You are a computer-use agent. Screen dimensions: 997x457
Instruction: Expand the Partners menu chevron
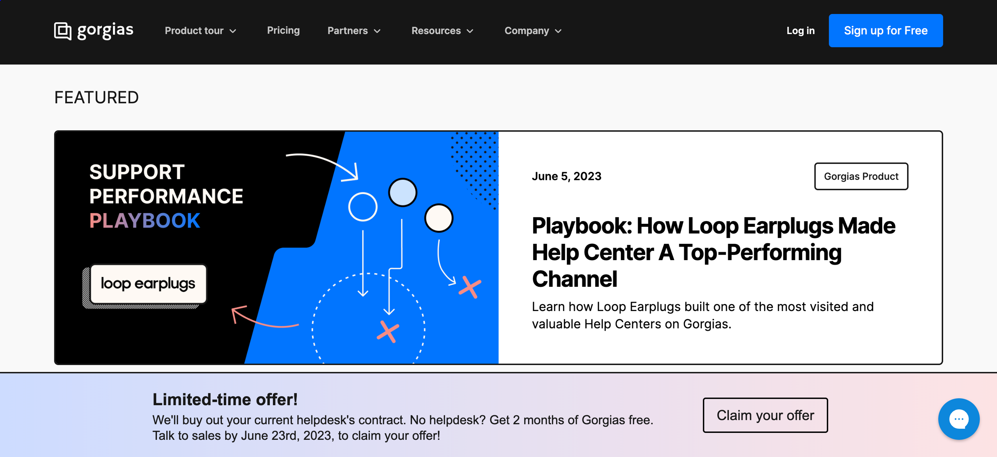tap(377, 31)
